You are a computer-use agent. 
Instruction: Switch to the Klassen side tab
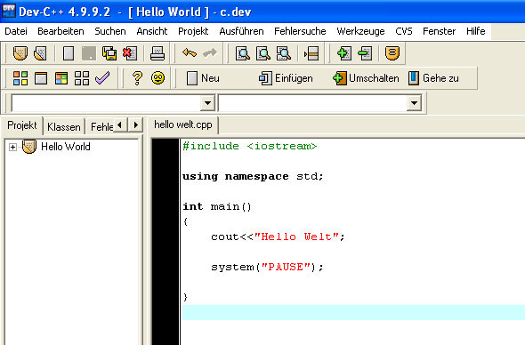pos(64,127)
